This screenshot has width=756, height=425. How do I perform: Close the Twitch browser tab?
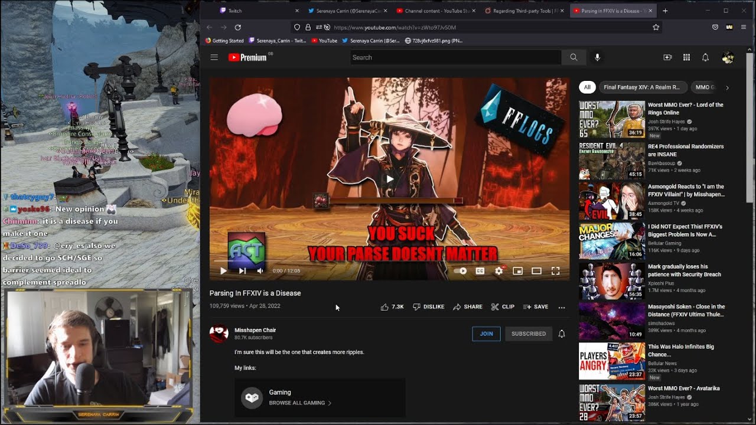(297, 11)
